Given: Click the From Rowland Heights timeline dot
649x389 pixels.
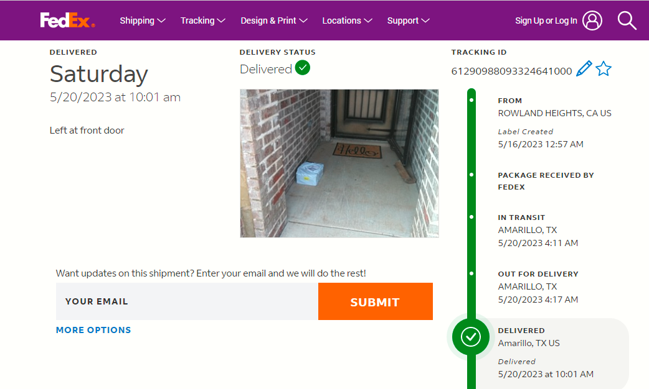Looking at the screenshot, I should (x=471, y=100).
